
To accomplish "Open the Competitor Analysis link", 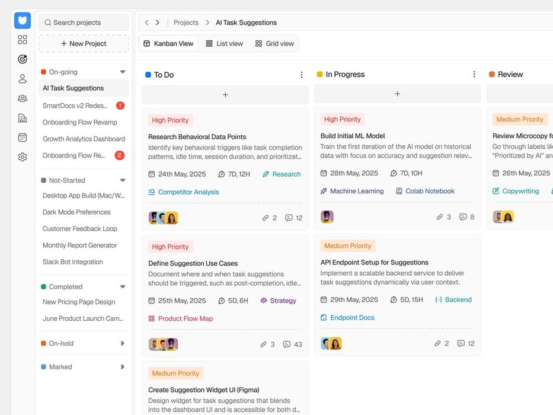I will 188,192.
